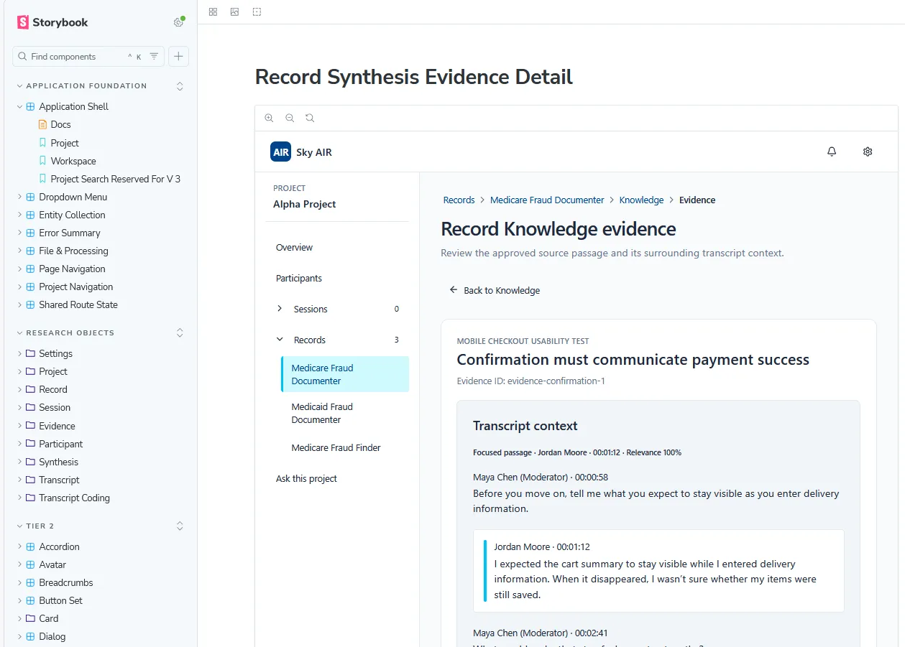The height and width of the screenshot is (647, 905).
Task: Zoom out the preview canvas
Action: [x=290, y=118]
